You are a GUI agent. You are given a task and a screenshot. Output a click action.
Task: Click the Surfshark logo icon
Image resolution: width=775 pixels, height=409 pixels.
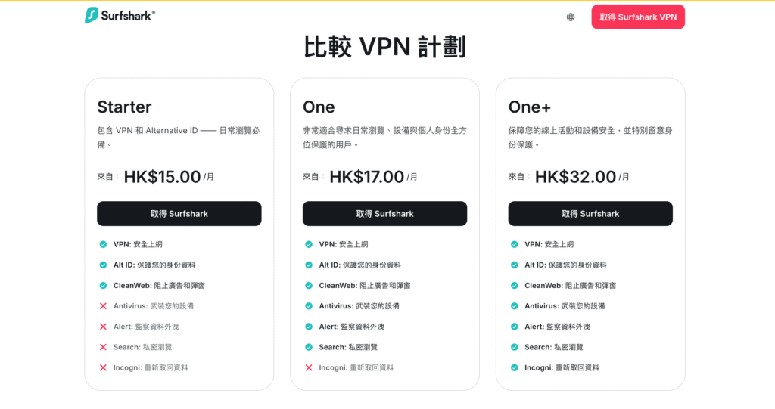92,15
